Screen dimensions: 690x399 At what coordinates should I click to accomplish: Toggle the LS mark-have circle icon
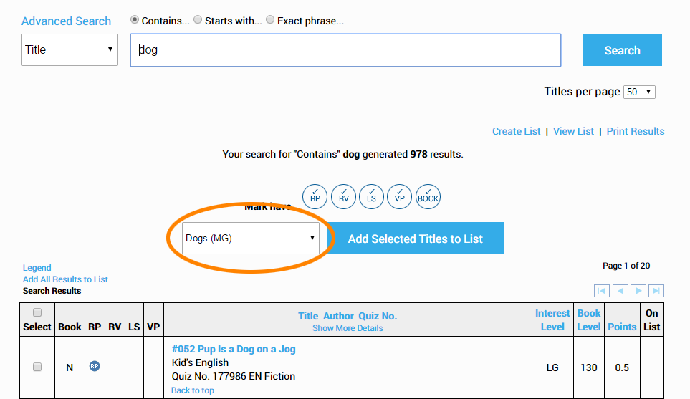tap(371, 197)
